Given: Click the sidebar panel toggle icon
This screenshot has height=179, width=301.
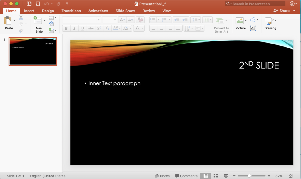Looking at the screenshot, I should [x=29, y=4].
